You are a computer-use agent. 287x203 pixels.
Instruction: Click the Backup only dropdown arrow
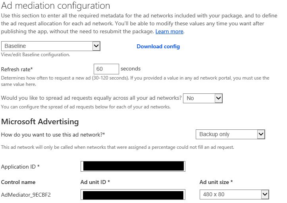[261, 134]
